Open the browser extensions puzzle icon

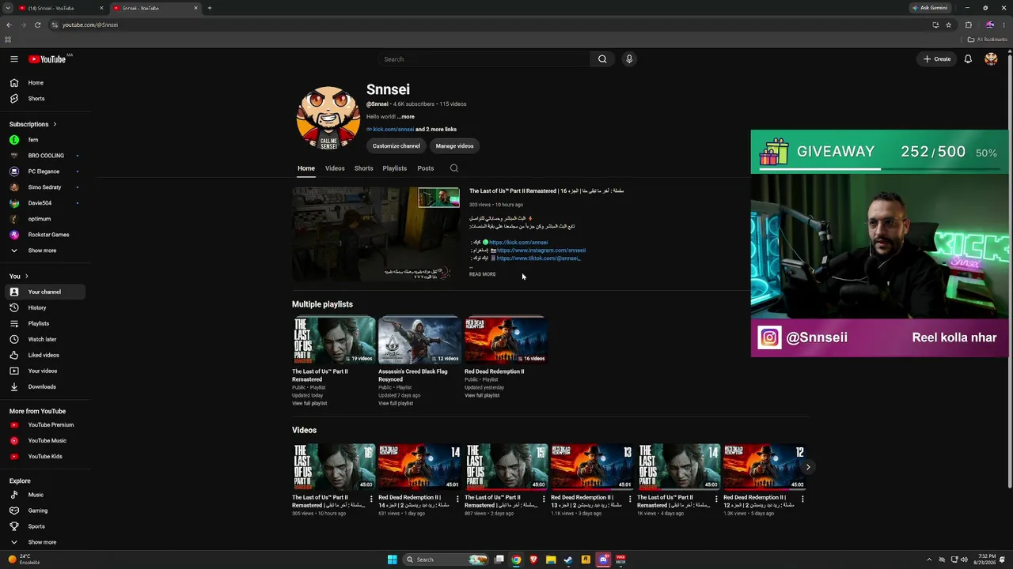pos(969,24)
